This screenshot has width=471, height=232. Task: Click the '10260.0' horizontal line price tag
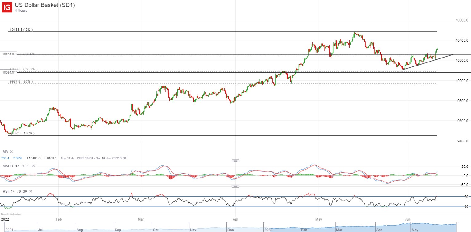click(x=8, y=54)
